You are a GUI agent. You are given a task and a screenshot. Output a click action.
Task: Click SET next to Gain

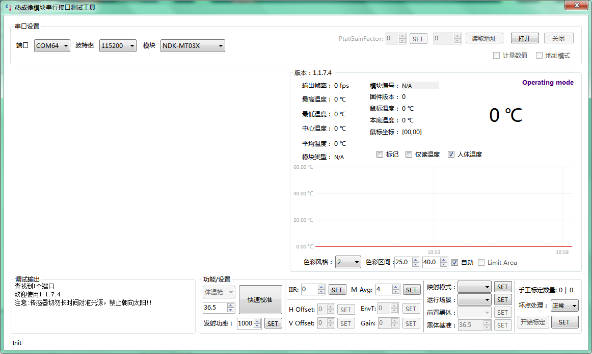[411, 324]
